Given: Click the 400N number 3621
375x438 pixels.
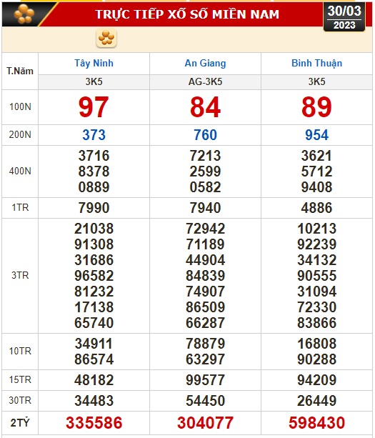Looking at the screenshot, I should pyautogui.click(x=316, y=156).
